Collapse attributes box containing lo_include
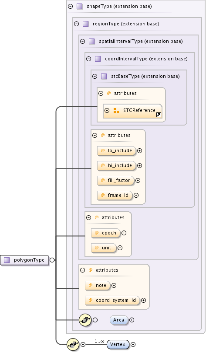Image resolution: width=206 pixels, height=353 pixels. point(95,135)
